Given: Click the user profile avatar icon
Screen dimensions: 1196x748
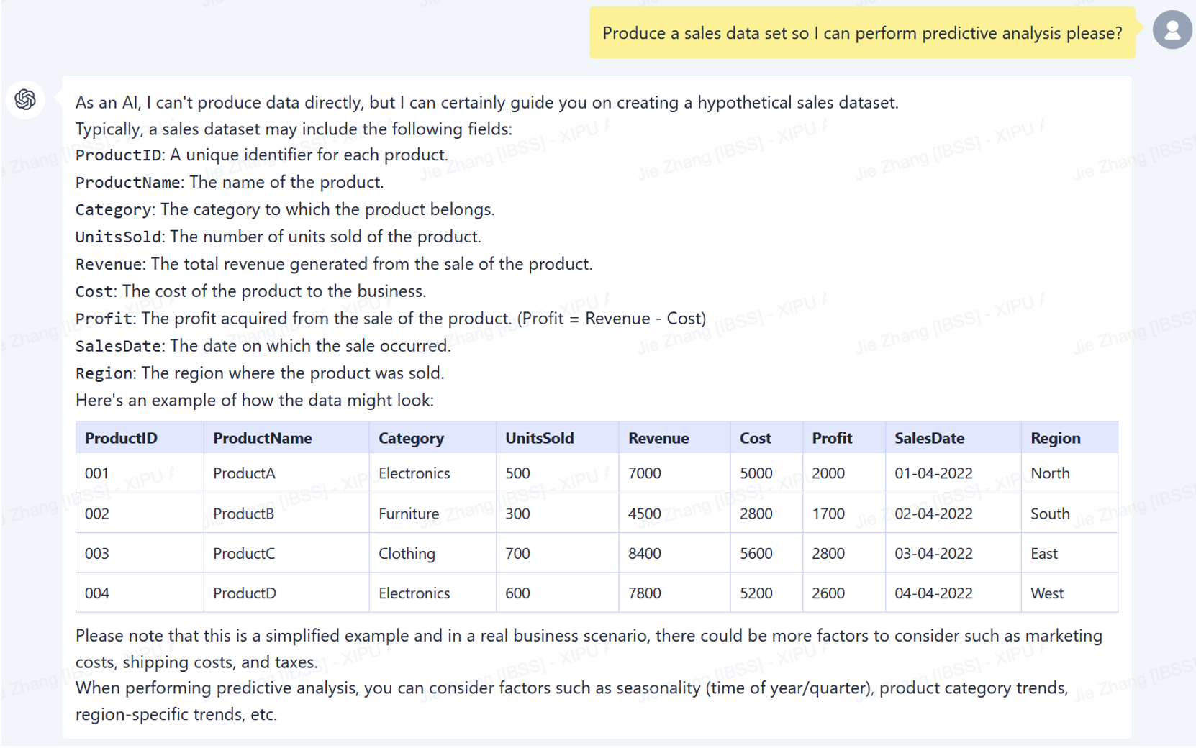Looking at the screenshot, I should (x=1172, y=30).
